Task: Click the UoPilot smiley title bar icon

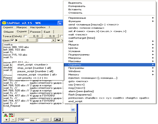Action: pos(4,23)
